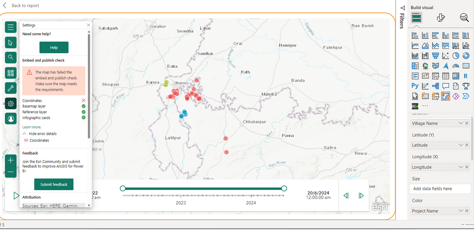Remove the Project Name field

pos(467,211)
